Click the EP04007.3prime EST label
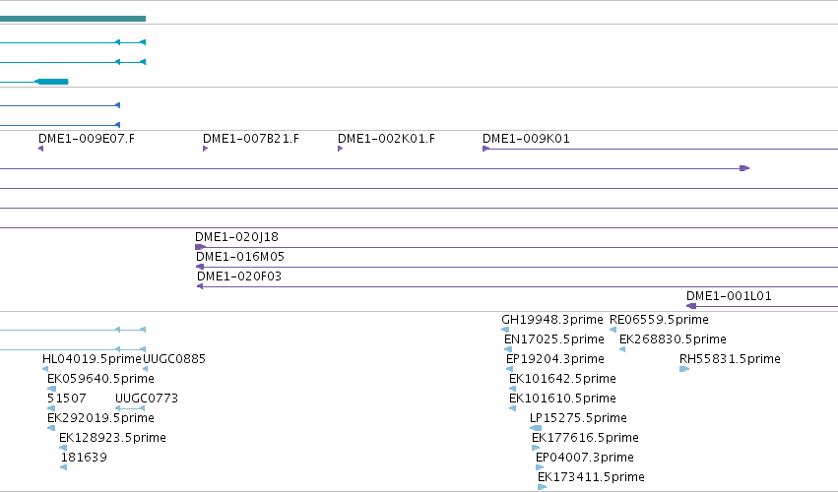 coord(585,458)
